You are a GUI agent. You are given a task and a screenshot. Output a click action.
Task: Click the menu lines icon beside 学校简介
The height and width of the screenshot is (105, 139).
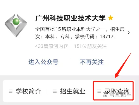coord(11,91)
